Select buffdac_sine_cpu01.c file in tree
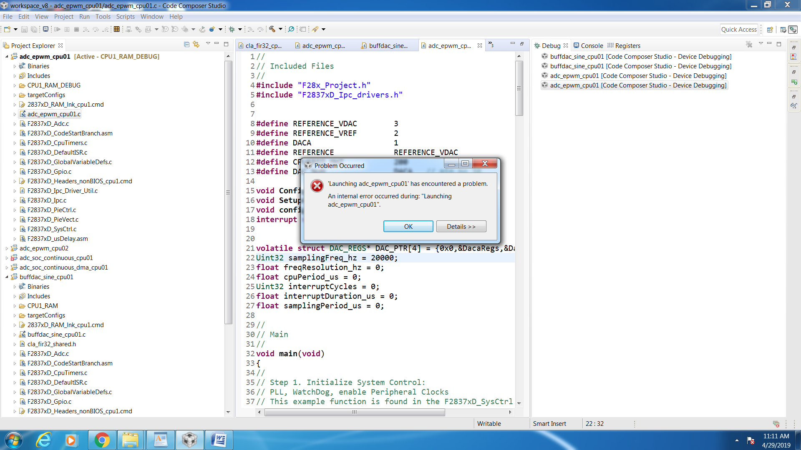This screenshot has width=801, height=450. pos(56,335)
